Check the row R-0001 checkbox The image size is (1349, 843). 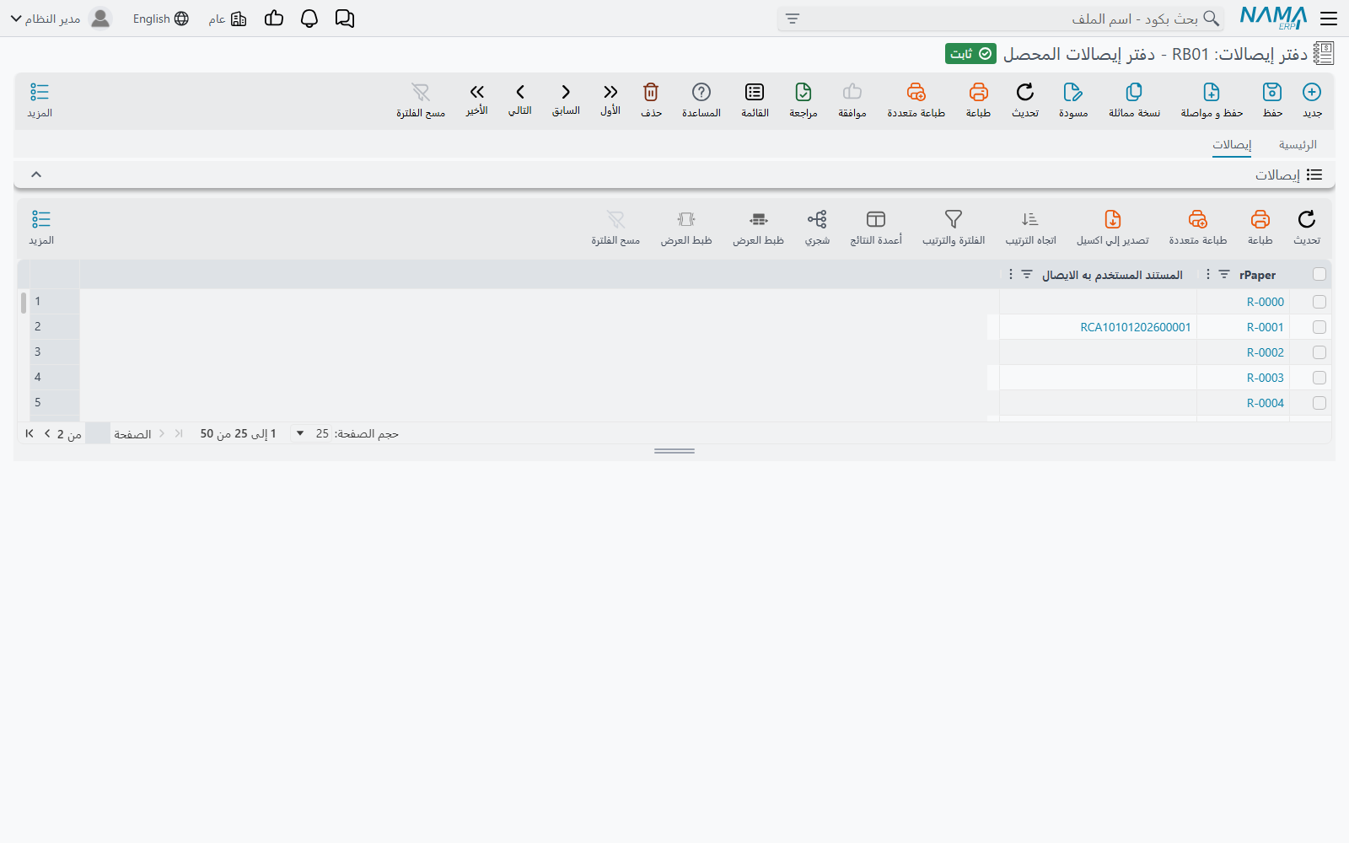click(1319, 327)
